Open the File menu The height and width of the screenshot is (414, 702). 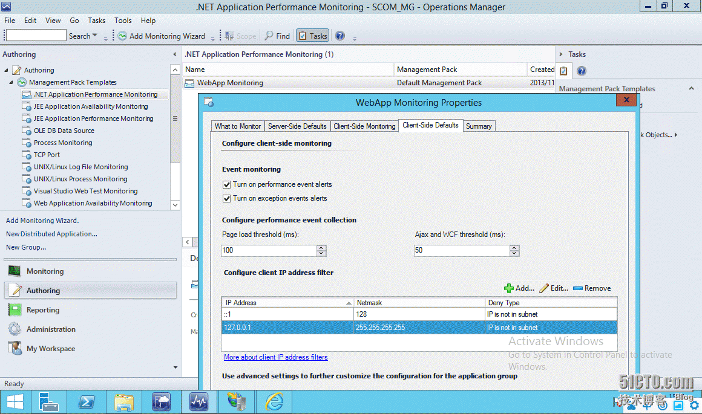tap(10, 21)
